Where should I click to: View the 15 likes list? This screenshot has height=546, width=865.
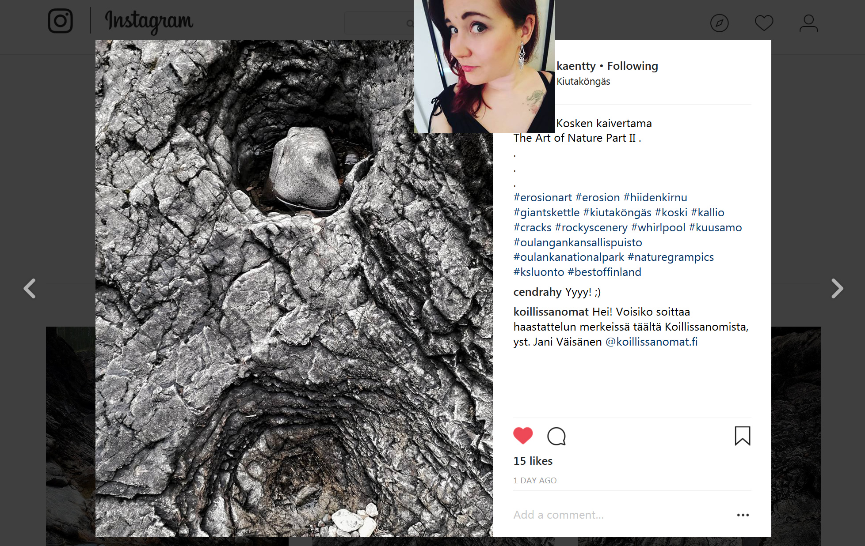point(533,461)
